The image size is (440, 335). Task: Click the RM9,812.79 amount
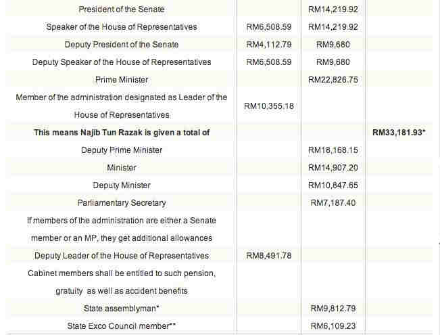point(333,309)
